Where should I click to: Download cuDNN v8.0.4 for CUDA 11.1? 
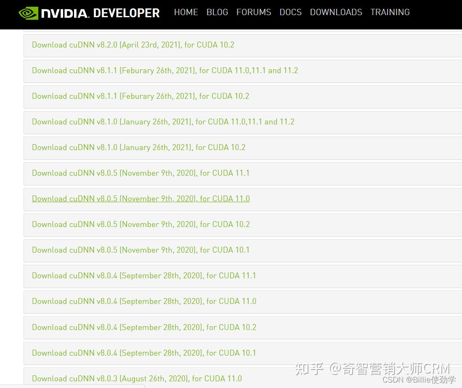click(144, 276)
